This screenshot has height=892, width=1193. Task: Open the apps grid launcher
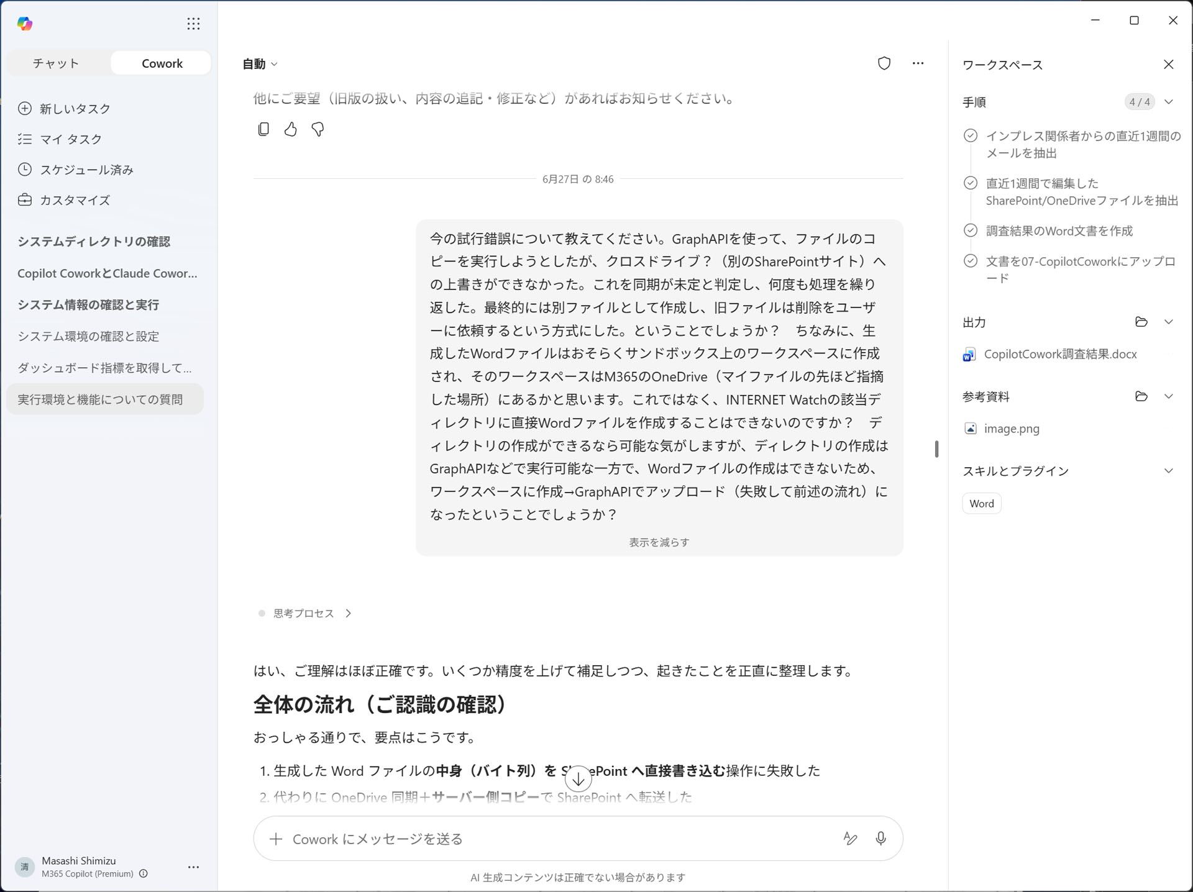click(x=193, y=24)
